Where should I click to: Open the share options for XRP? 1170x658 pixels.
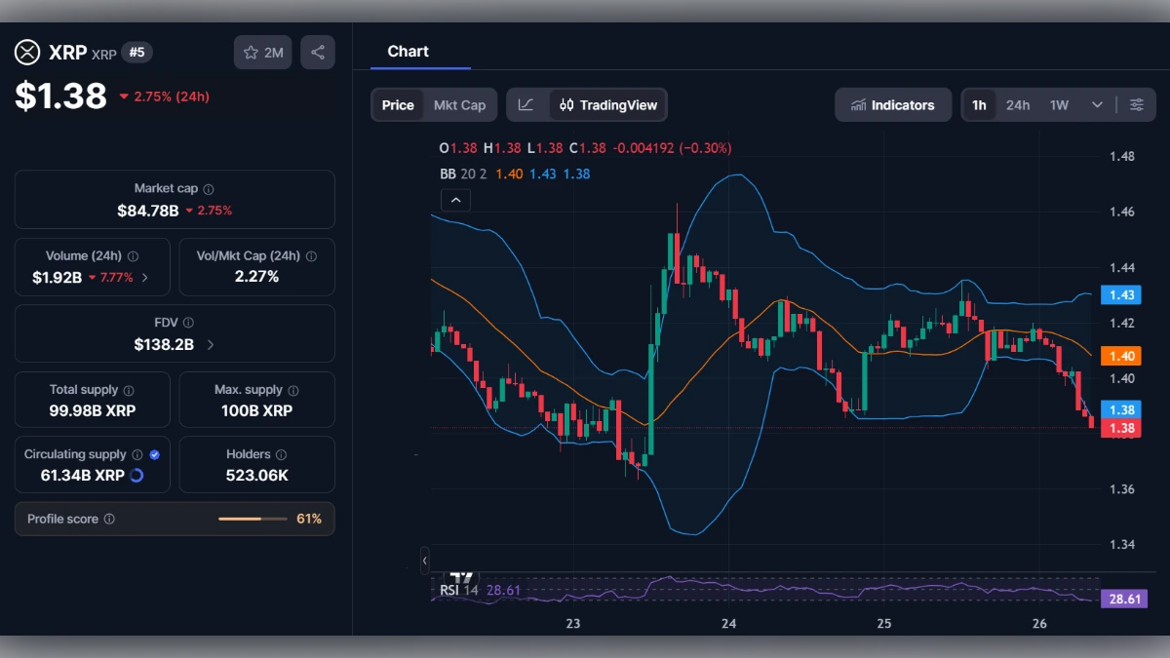pos(317,52)
